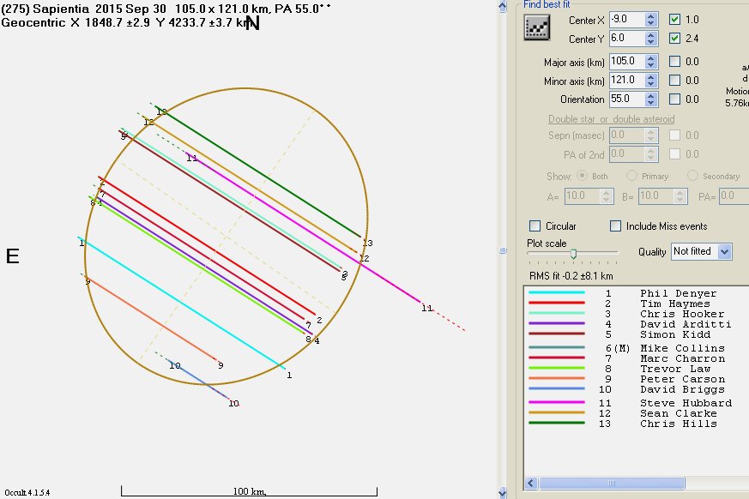Click the Minor axis spinner arrows
749x499 pixels.
[x=650, y=81]
